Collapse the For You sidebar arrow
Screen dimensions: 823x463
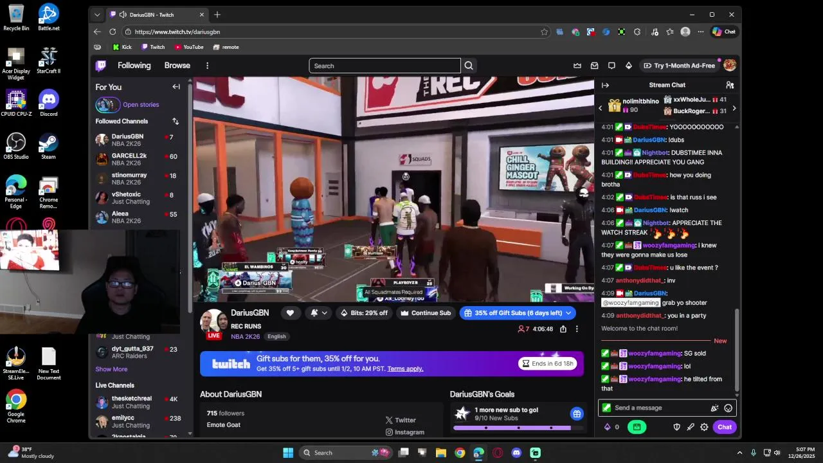176,87
